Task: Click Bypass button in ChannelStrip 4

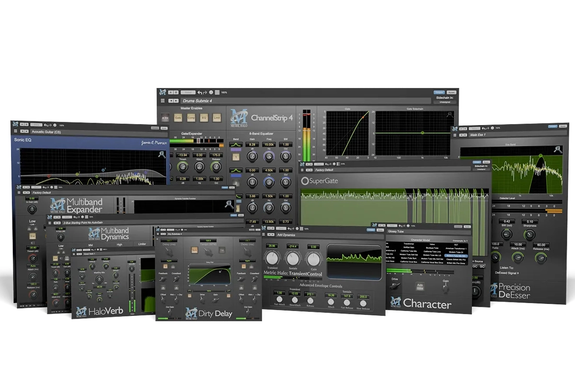Action: point(451,92)
